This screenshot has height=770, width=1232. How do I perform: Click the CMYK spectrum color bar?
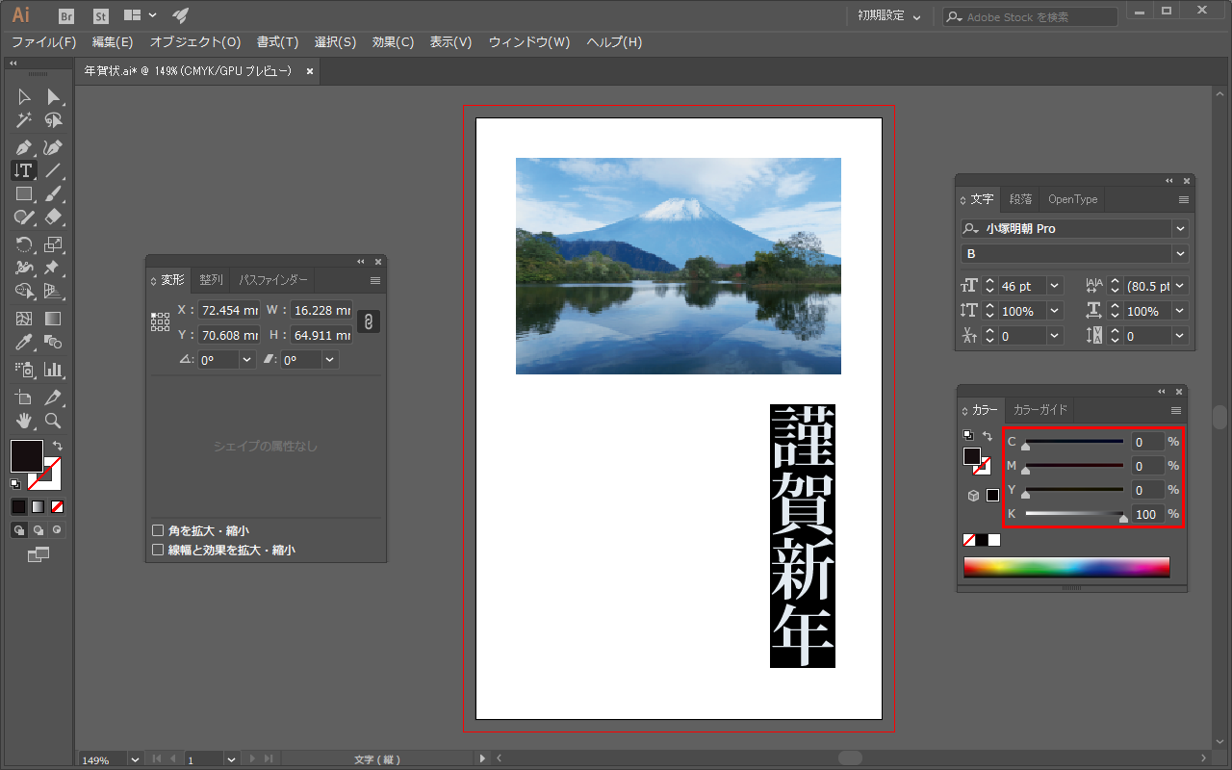click(x=1066, y=567)
